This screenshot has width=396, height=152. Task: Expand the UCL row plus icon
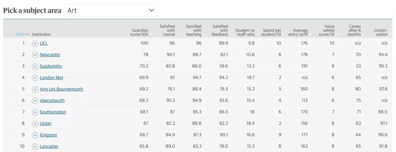point(35,43)
